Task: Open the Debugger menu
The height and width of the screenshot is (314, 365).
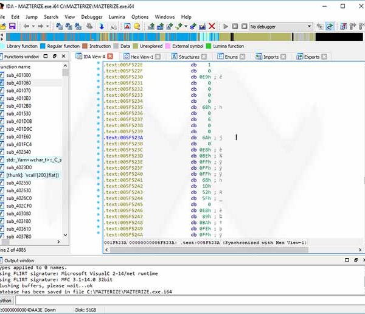Action: point(92,17)
